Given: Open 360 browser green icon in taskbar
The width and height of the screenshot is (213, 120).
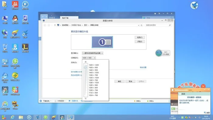Looking at the screenshot, I should coord(46,117).
